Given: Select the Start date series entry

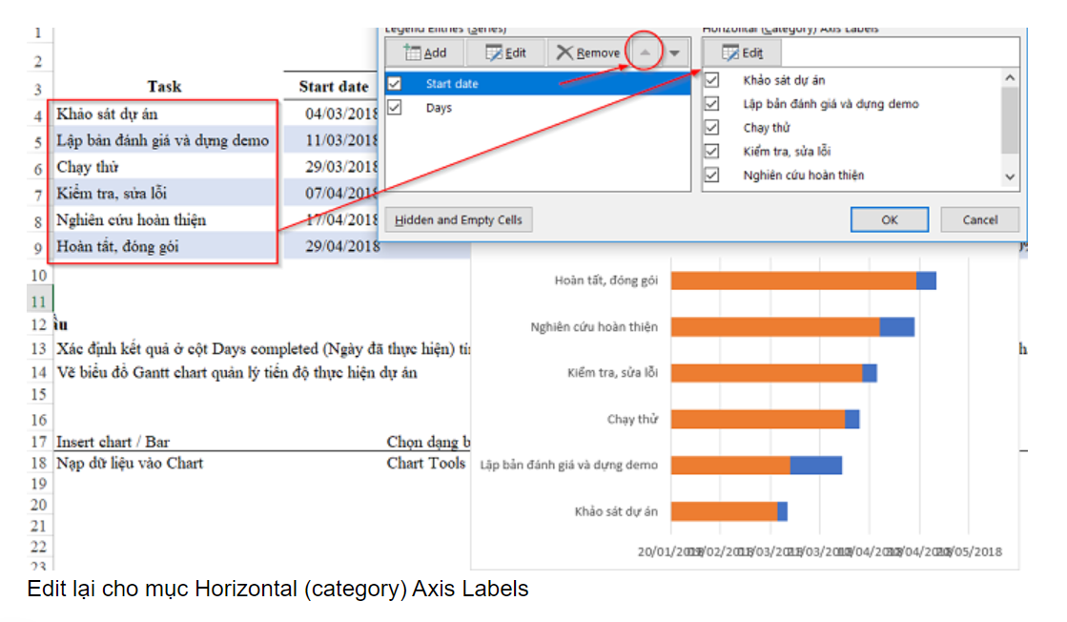Looking at the screenshot, I should [538, 84].
